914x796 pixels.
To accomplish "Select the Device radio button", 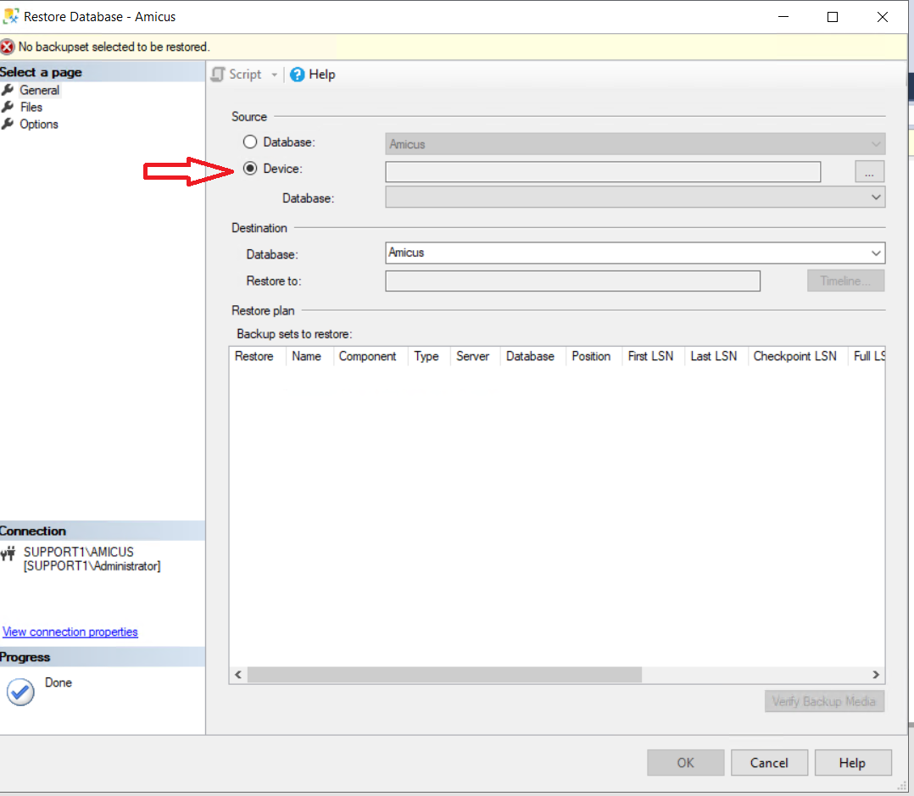I will [x=250, y=168].
